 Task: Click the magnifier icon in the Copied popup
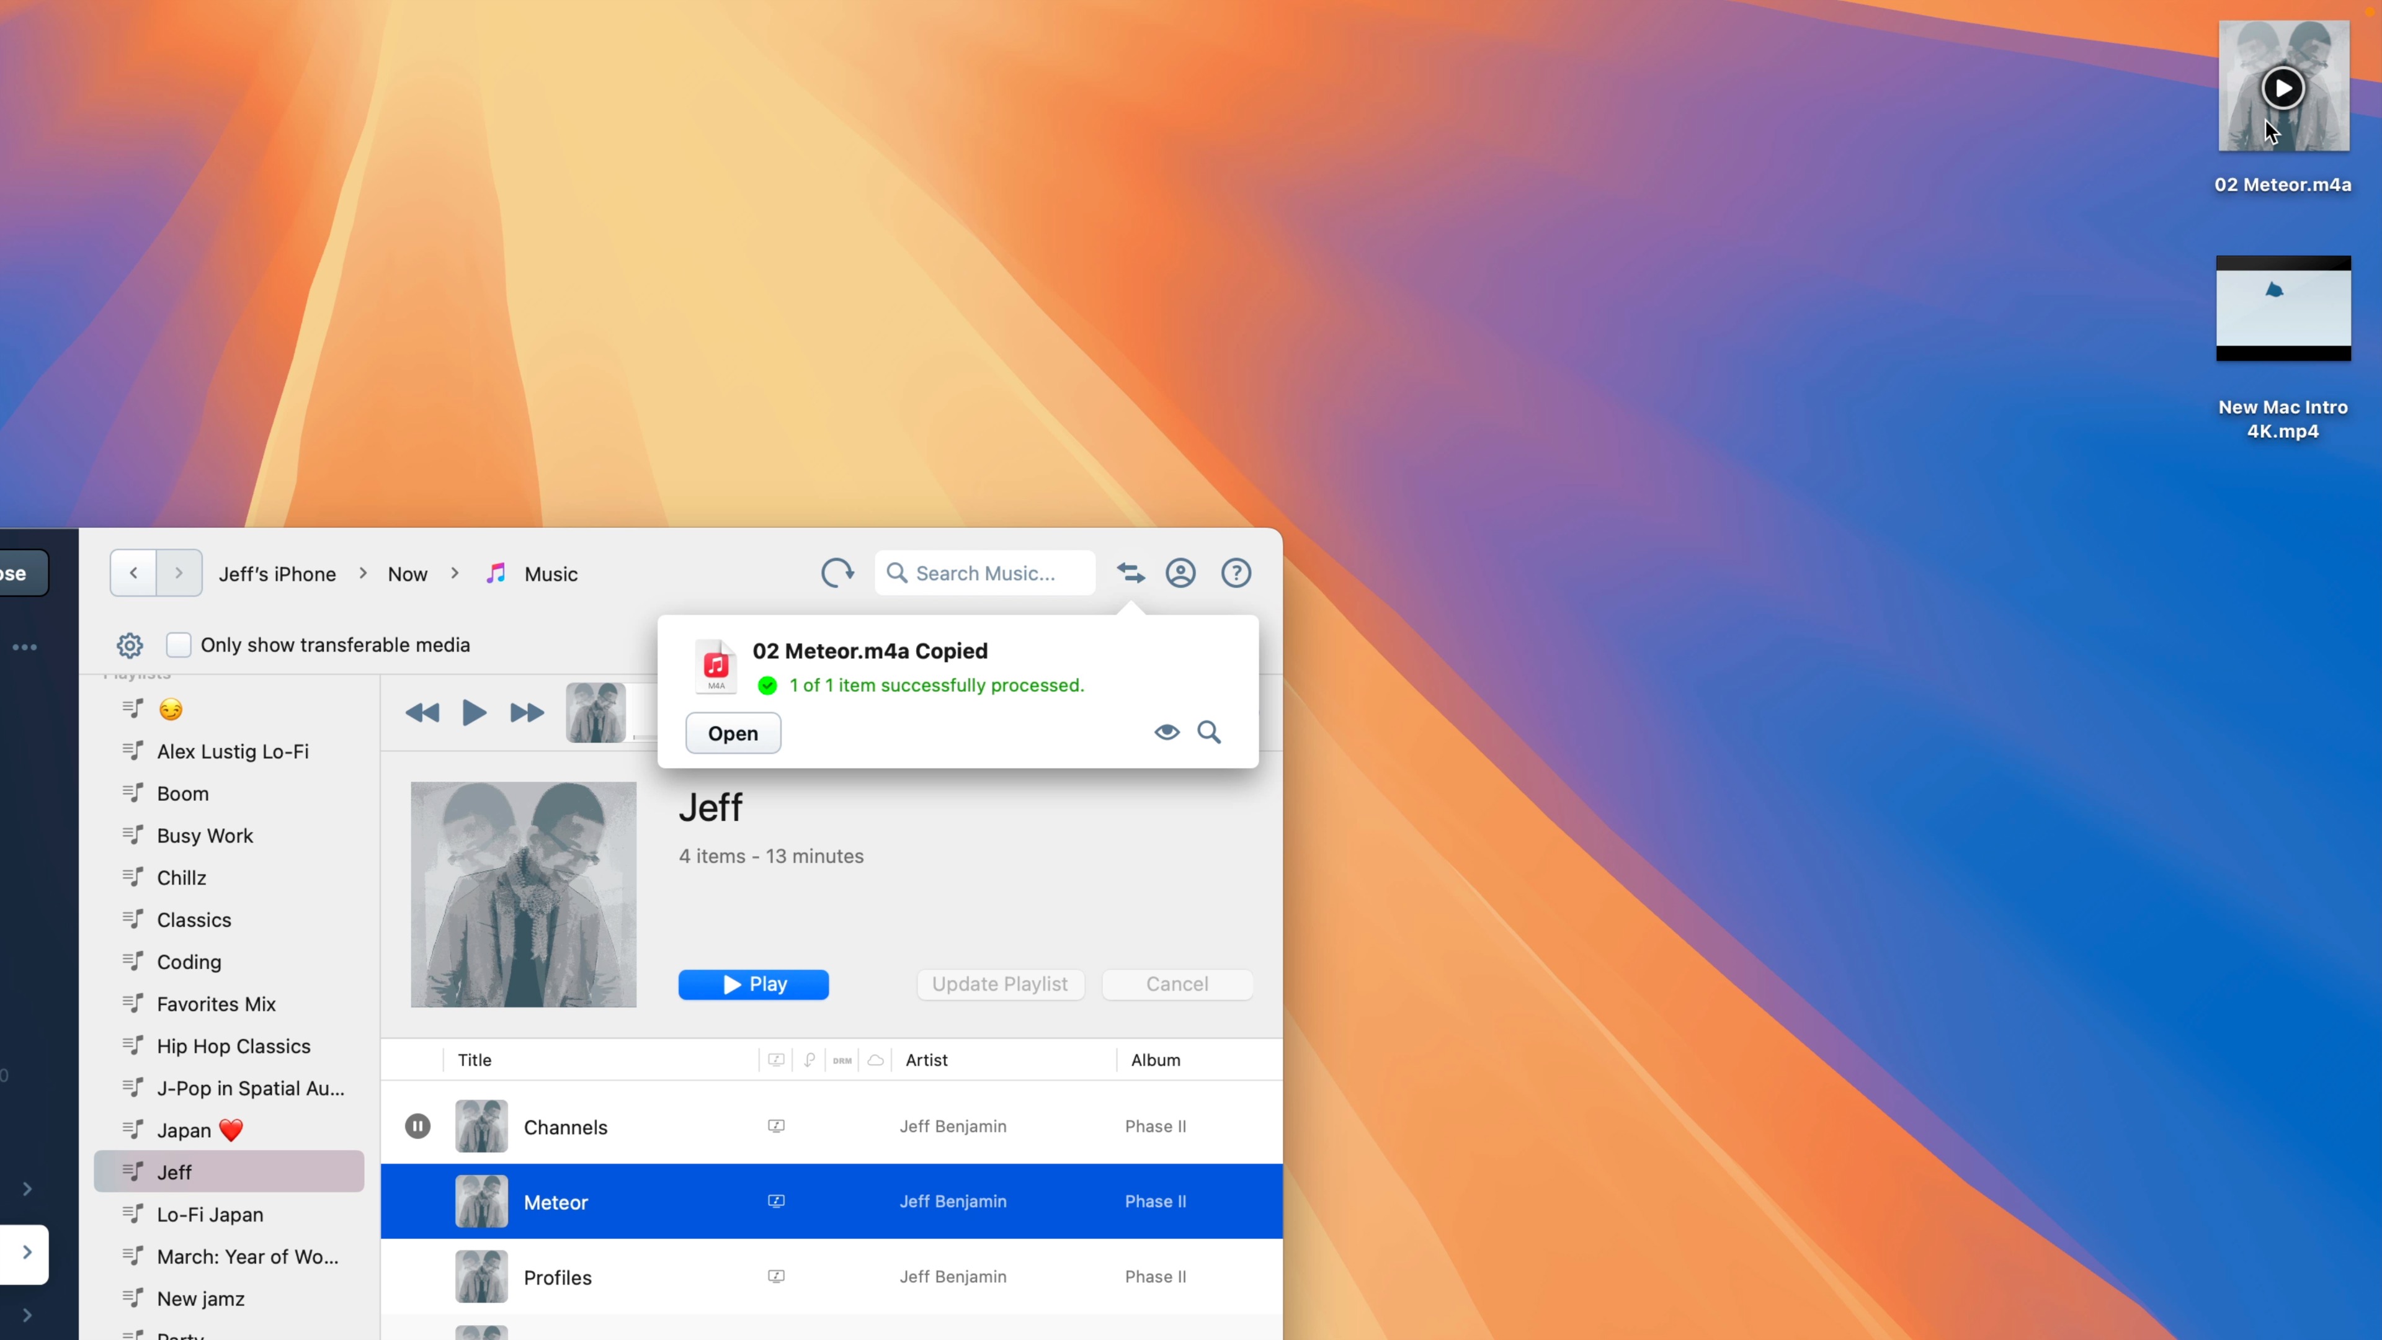[1210, 731]
